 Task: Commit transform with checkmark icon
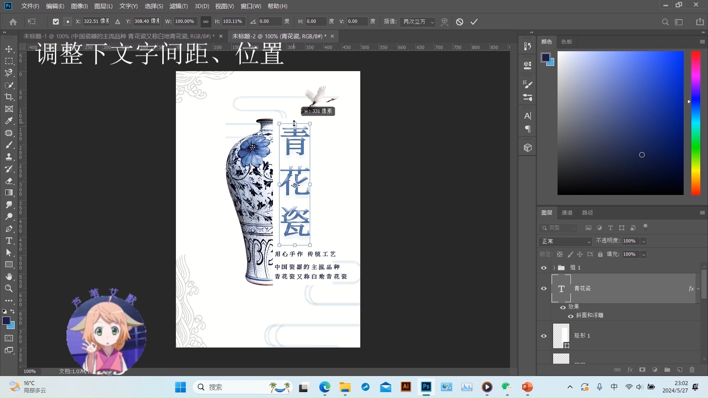[x=474, y=22]
